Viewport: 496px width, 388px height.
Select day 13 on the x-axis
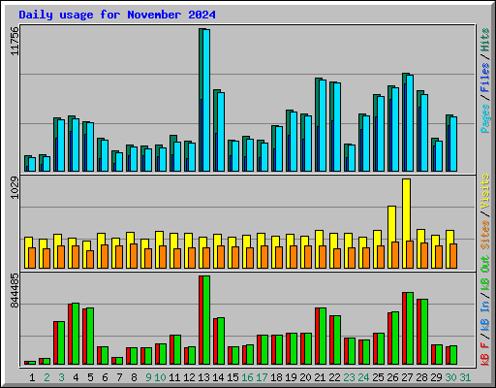click(x=203, y=377)
